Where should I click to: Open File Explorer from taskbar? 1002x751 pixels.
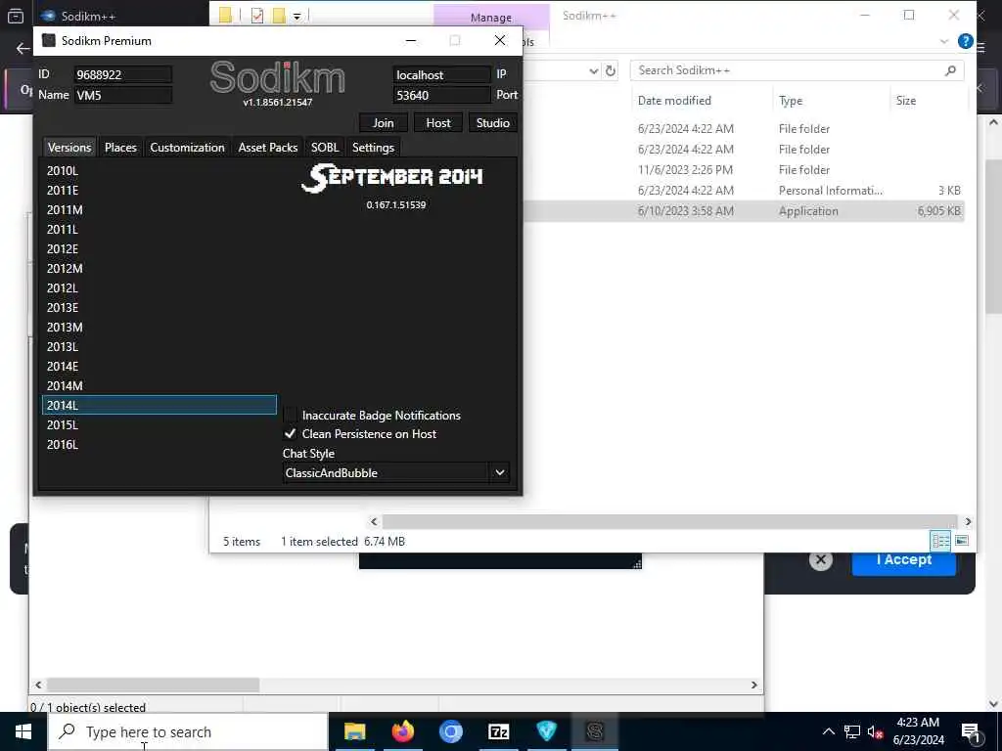click(x=354, y=731)
